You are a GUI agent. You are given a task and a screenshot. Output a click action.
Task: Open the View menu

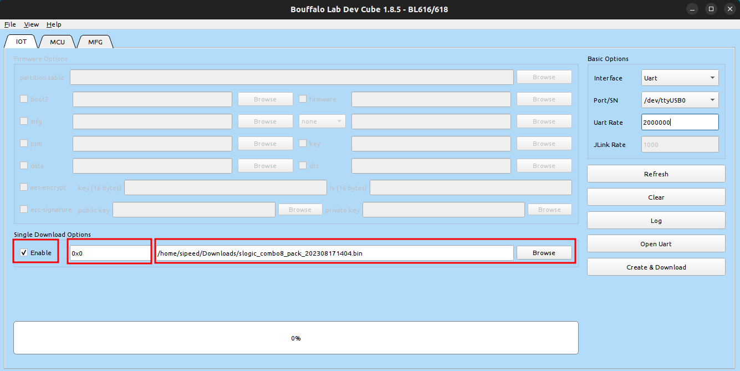(x=31, y=24)
